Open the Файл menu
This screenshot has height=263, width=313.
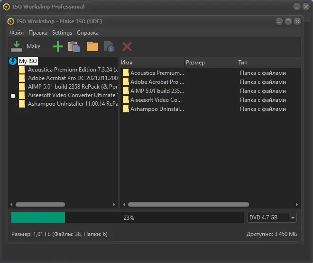click(17, 33)
